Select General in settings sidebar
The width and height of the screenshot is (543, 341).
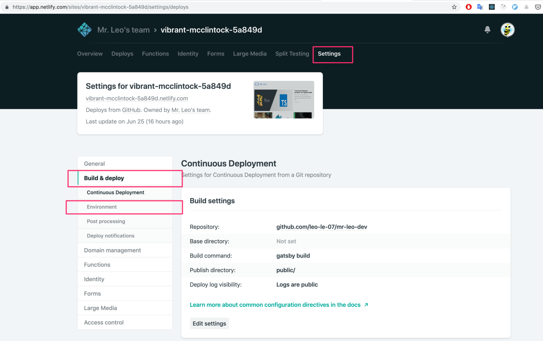pos(125,164)
